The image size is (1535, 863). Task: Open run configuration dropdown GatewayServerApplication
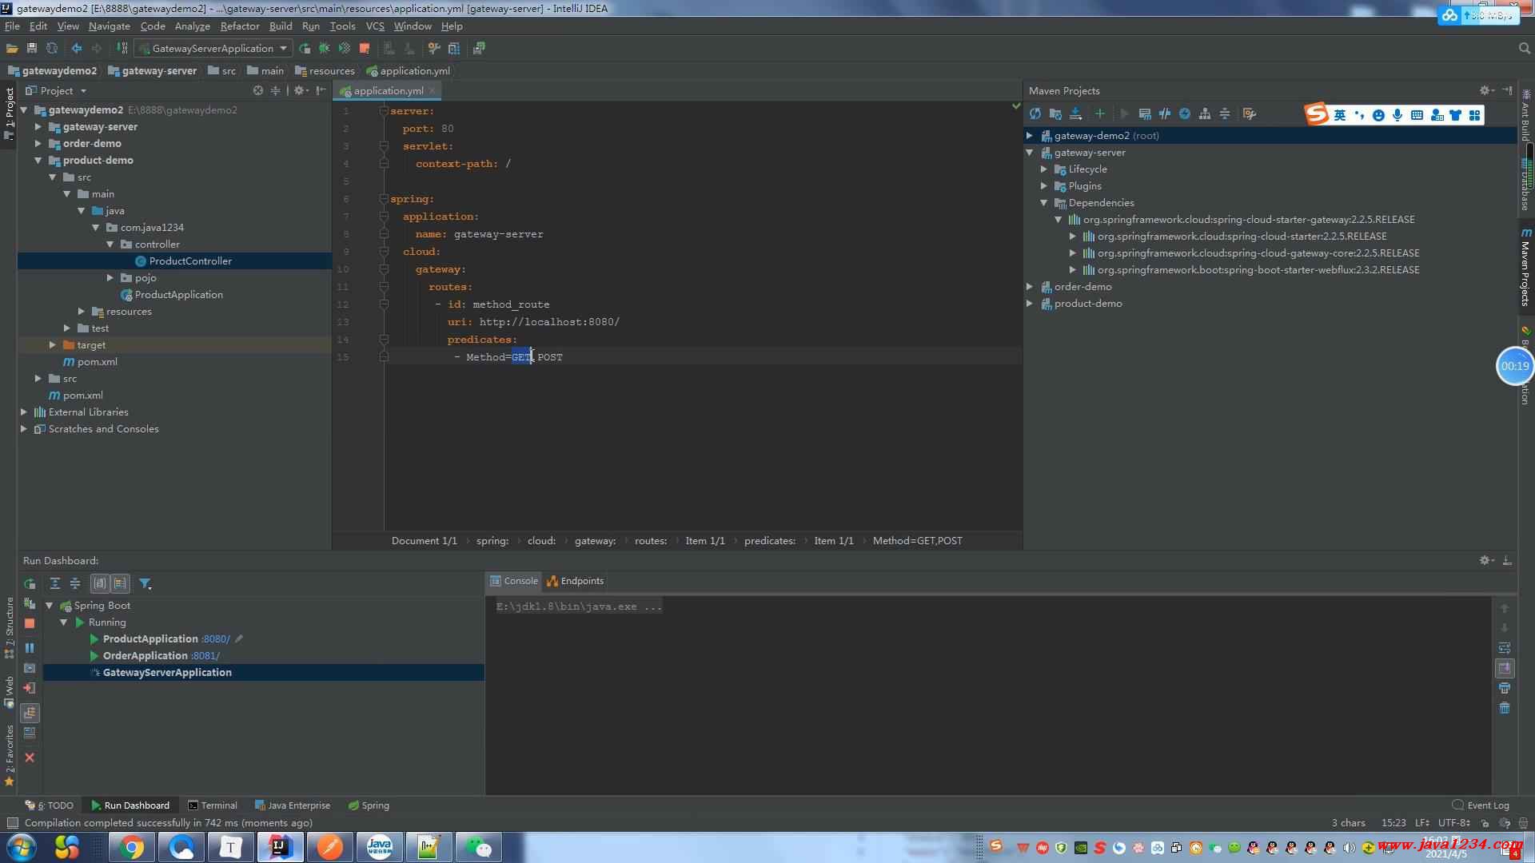[x=213, y=48]
